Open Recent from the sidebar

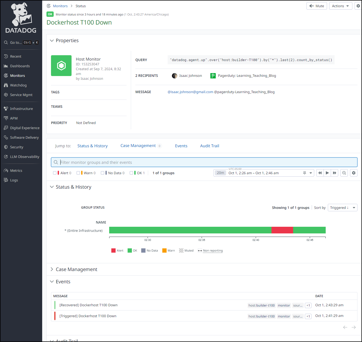click(15, 56)
